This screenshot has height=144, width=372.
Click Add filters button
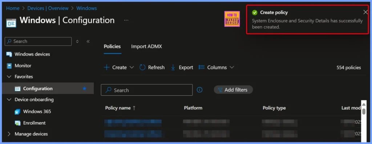click(x=233, y=90)
